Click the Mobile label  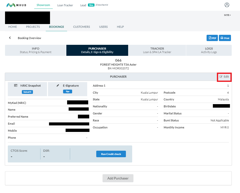(12, 131)
